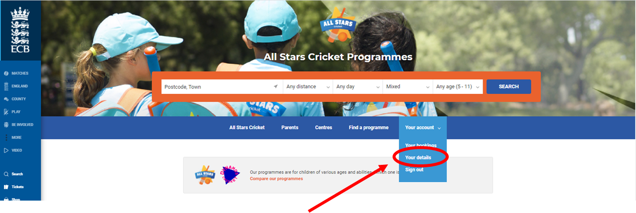Click the Play sidebar icon
Screen dimensions: 636x213
pos(6,112)
